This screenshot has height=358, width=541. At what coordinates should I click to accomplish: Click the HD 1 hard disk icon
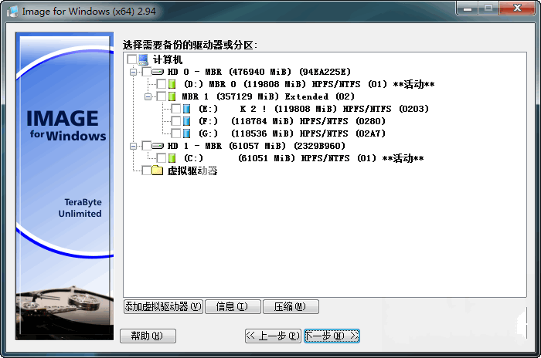pyautogui.click(x=158, y=146)
